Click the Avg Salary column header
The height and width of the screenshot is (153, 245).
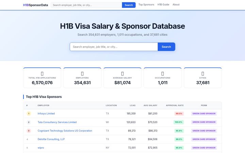(x=150, y=105)
